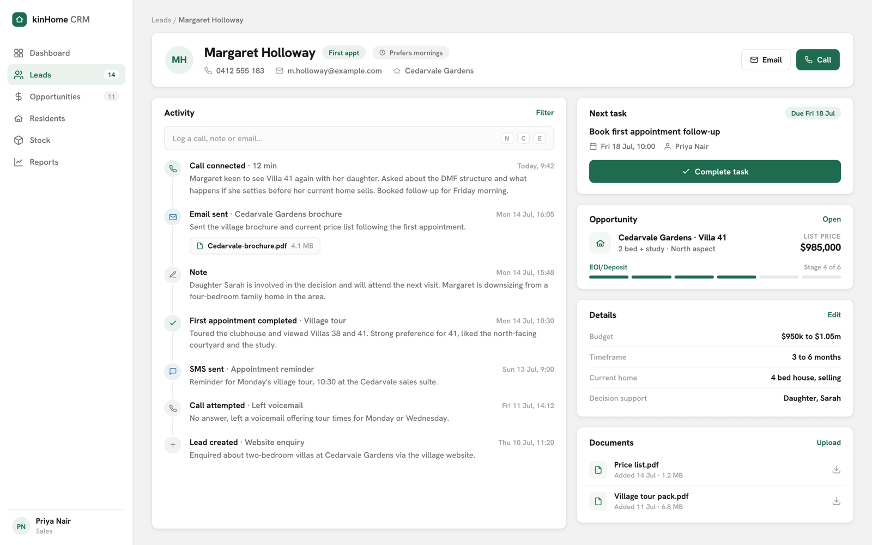Click the $985,000 list price

coord(820,247)
